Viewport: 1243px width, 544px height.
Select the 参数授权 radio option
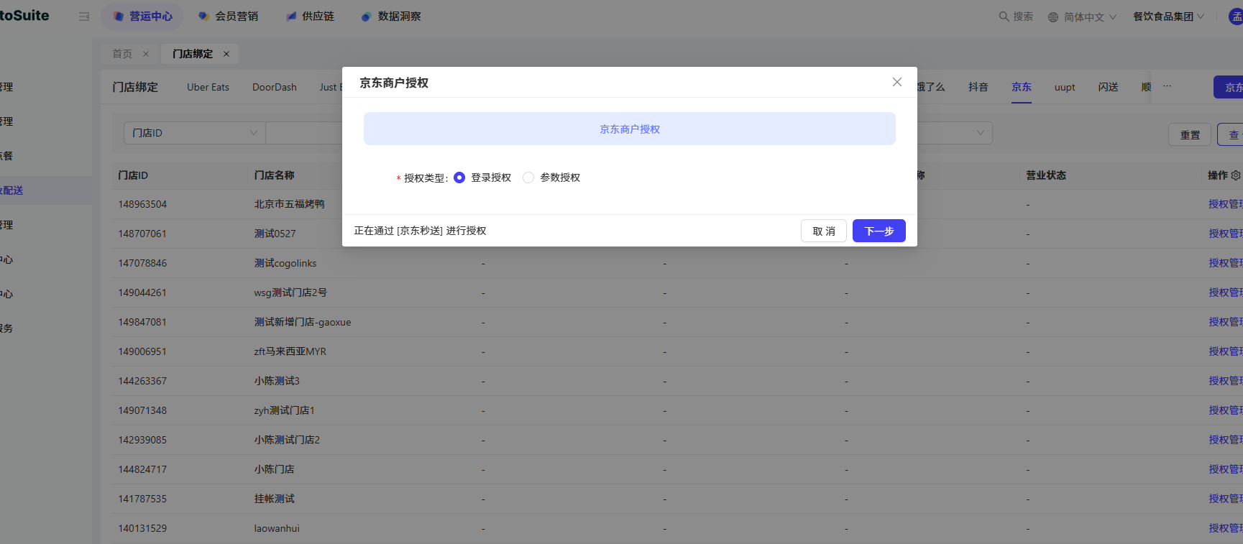click(x=528, y=178)
